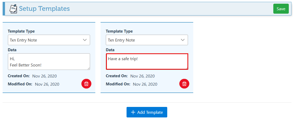Delete the "Have a safe trip!" template
This screenshot has width=293, height=124.
pos(184,84)
